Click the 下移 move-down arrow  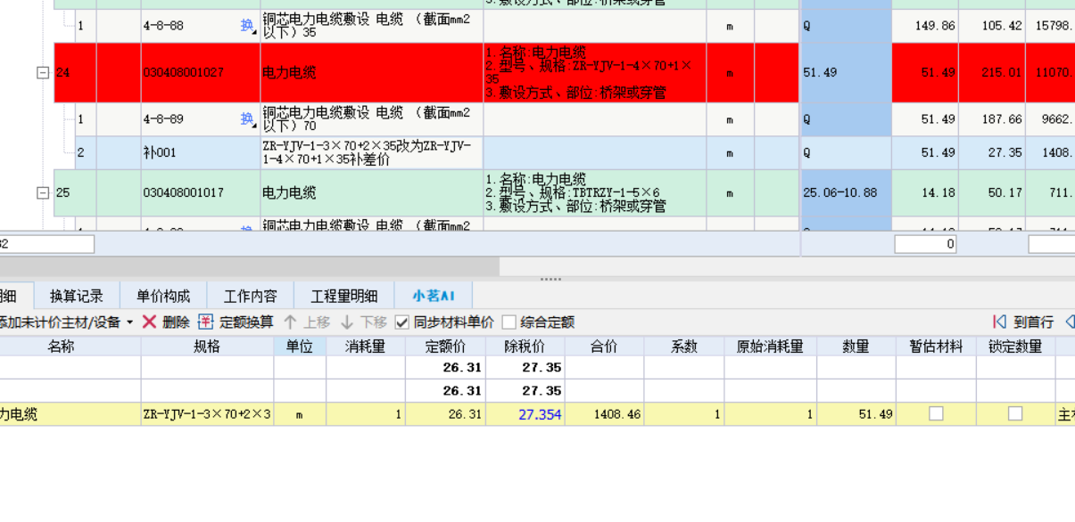(347, 322)
